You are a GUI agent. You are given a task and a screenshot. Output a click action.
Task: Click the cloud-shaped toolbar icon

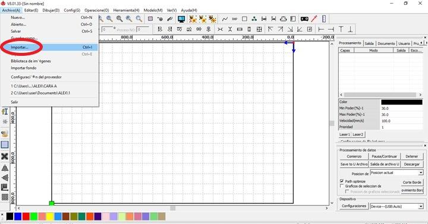pyautogui.click(x=284, y=19)
